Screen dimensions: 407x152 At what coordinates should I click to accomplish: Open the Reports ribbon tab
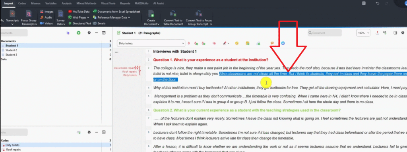(125, 3)
